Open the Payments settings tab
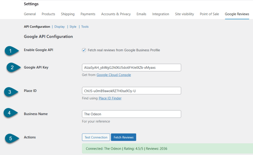This screenshot has height=155, width=253. 88,14
